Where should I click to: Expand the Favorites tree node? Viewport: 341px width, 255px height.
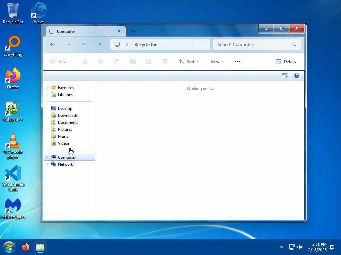coord(47,88)
